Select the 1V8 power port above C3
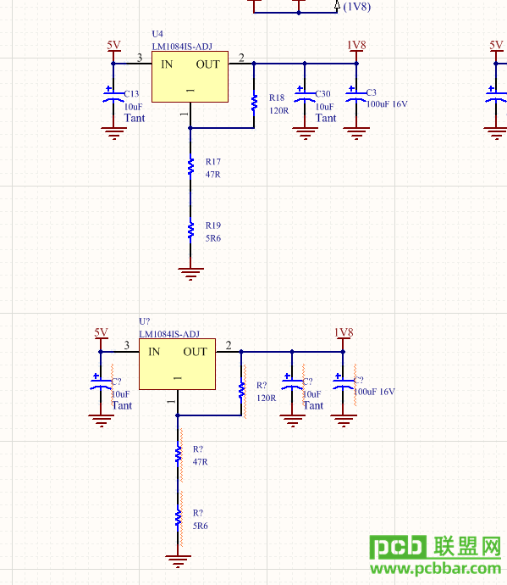 [356, 50]
